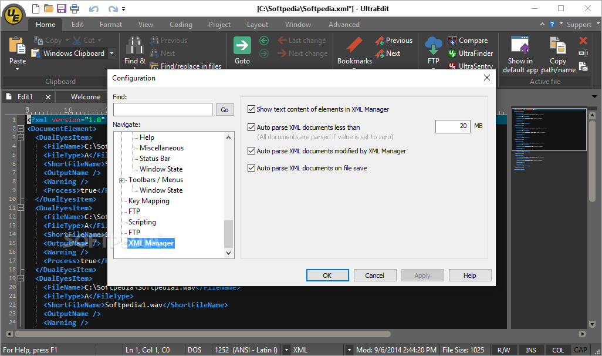Viewport: 602px width, 356px height.
Task: Switch to the Format ribbon tab
Action: [x=110, y=25]
